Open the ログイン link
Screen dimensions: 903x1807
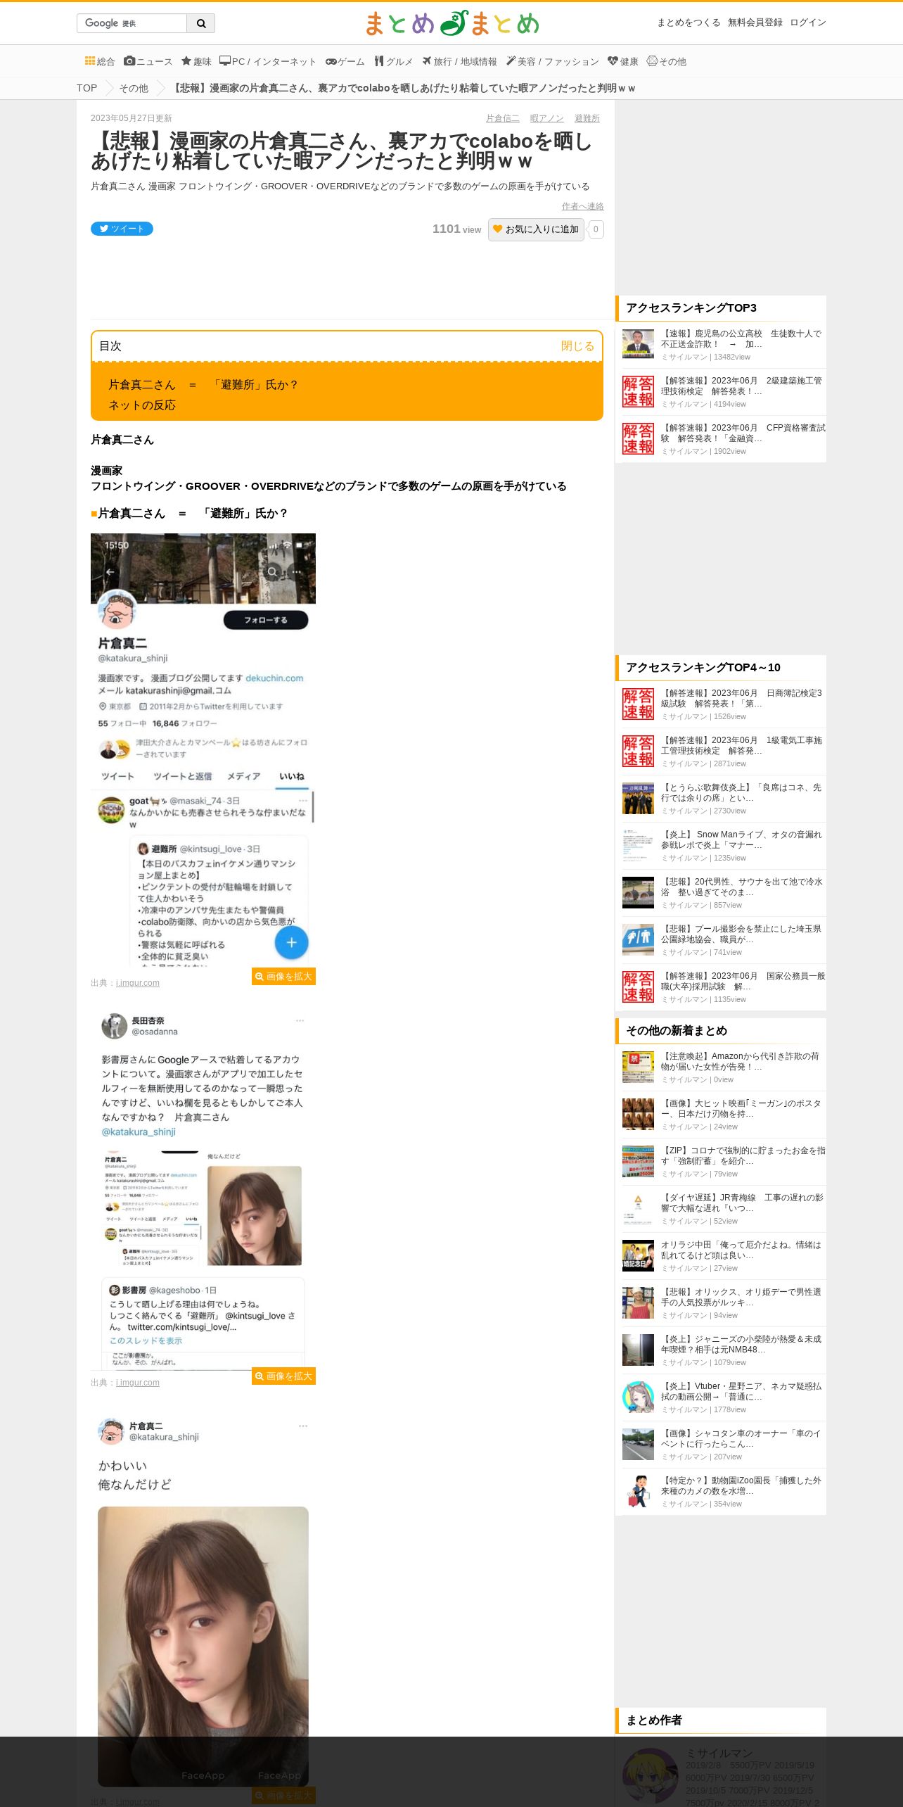click(x=808, y=23)
